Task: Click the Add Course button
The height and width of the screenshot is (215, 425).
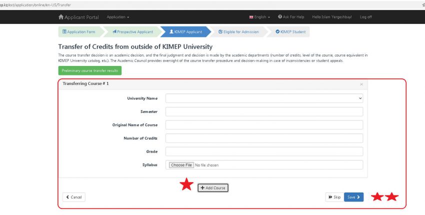Action: pyautogui.click(x=213, y=188)
